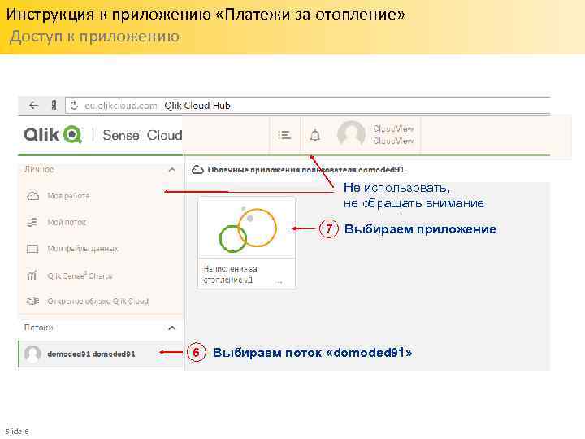The width and height of the screenshot is (585, 439).
Task: Click the CloudView user name text
Action: 393,134
